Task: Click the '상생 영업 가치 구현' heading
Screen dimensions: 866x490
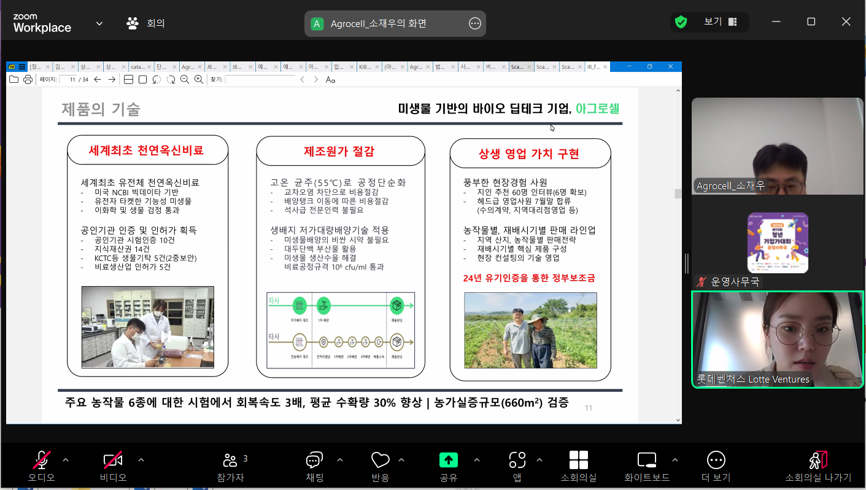Action: [x=529, y=154]
